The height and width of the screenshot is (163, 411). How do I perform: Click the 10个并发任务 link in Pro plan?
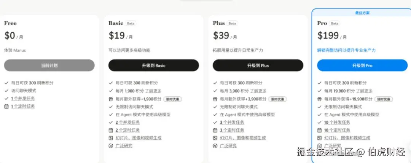point(337,123)
